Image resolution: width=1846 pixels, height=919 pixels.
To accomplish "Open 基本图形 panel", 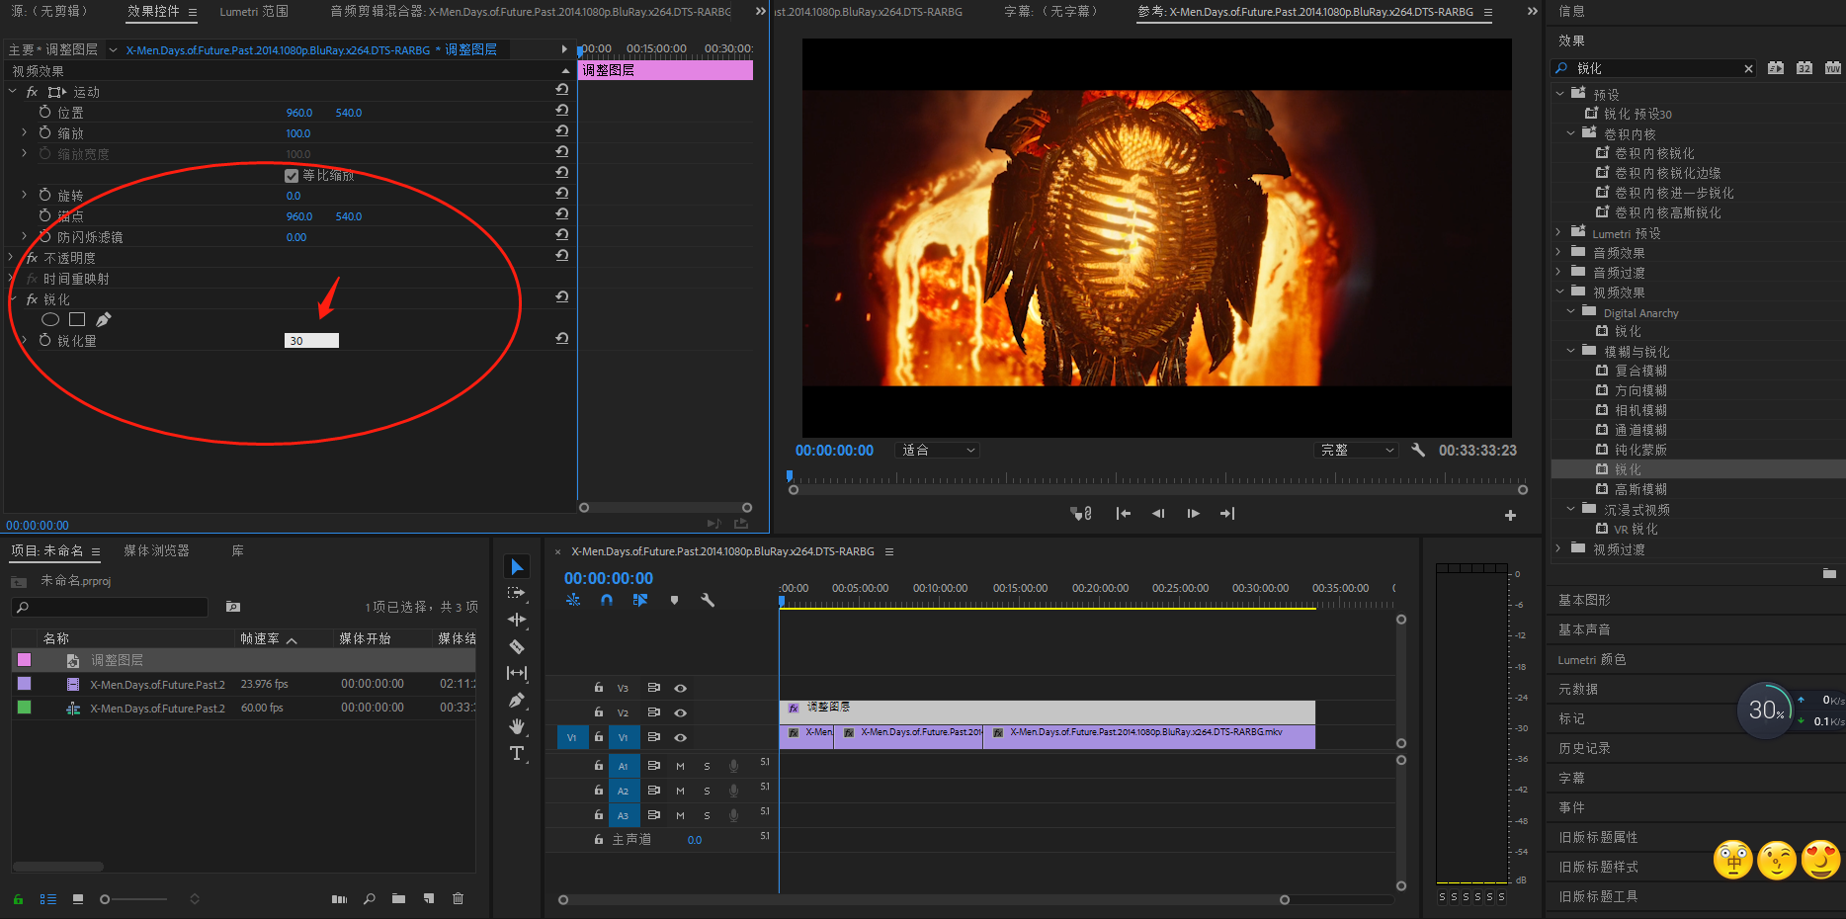I will 1584,600.
